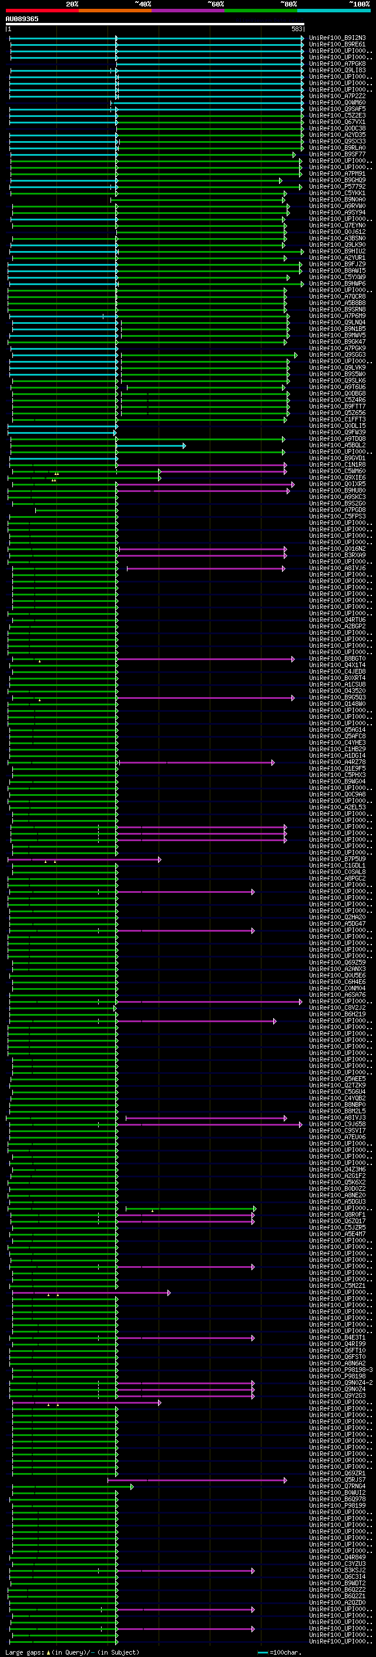The image size is (376, 1657).
Task: Select hit label UniRef100_Q67VX1
Action: [x=337, y=122]
